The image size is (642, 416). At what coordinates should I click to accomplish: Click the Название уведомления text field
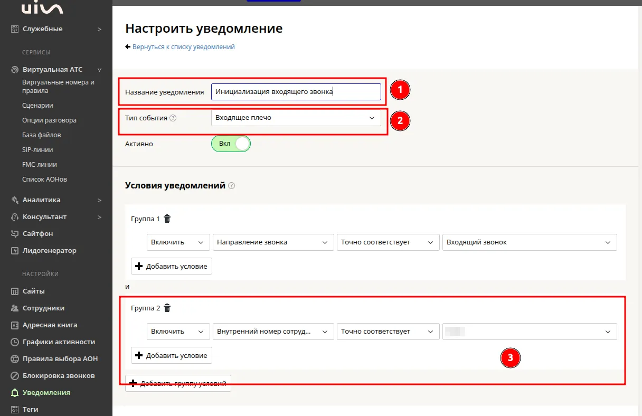[296, 92]
